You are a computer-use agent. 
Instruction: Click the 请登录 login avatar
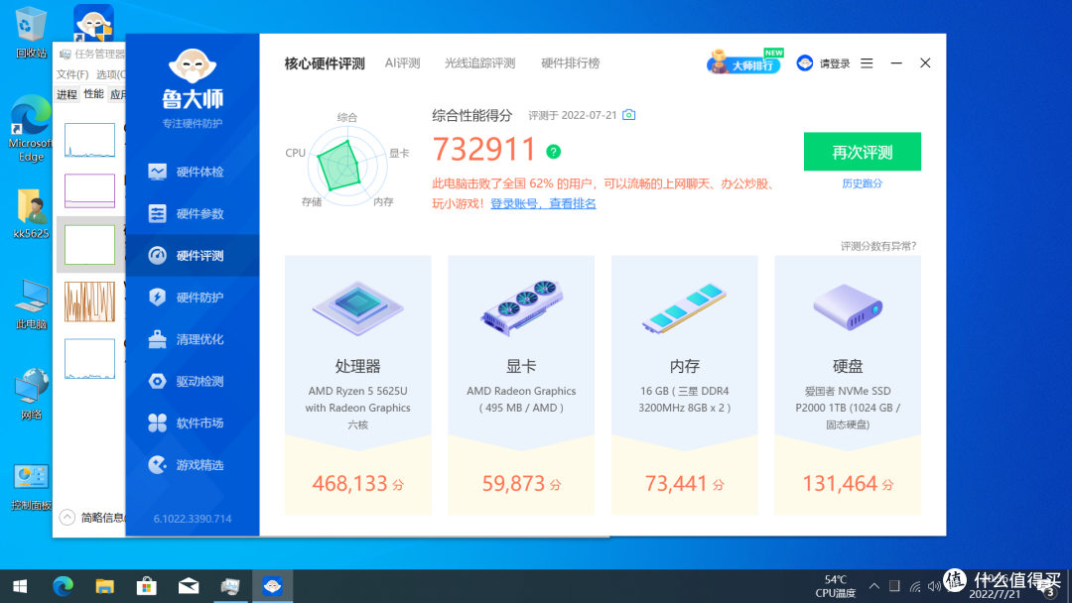(805, 62)
